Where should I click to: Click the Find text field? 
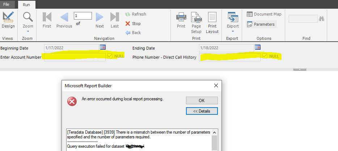(x=303, y=18)
